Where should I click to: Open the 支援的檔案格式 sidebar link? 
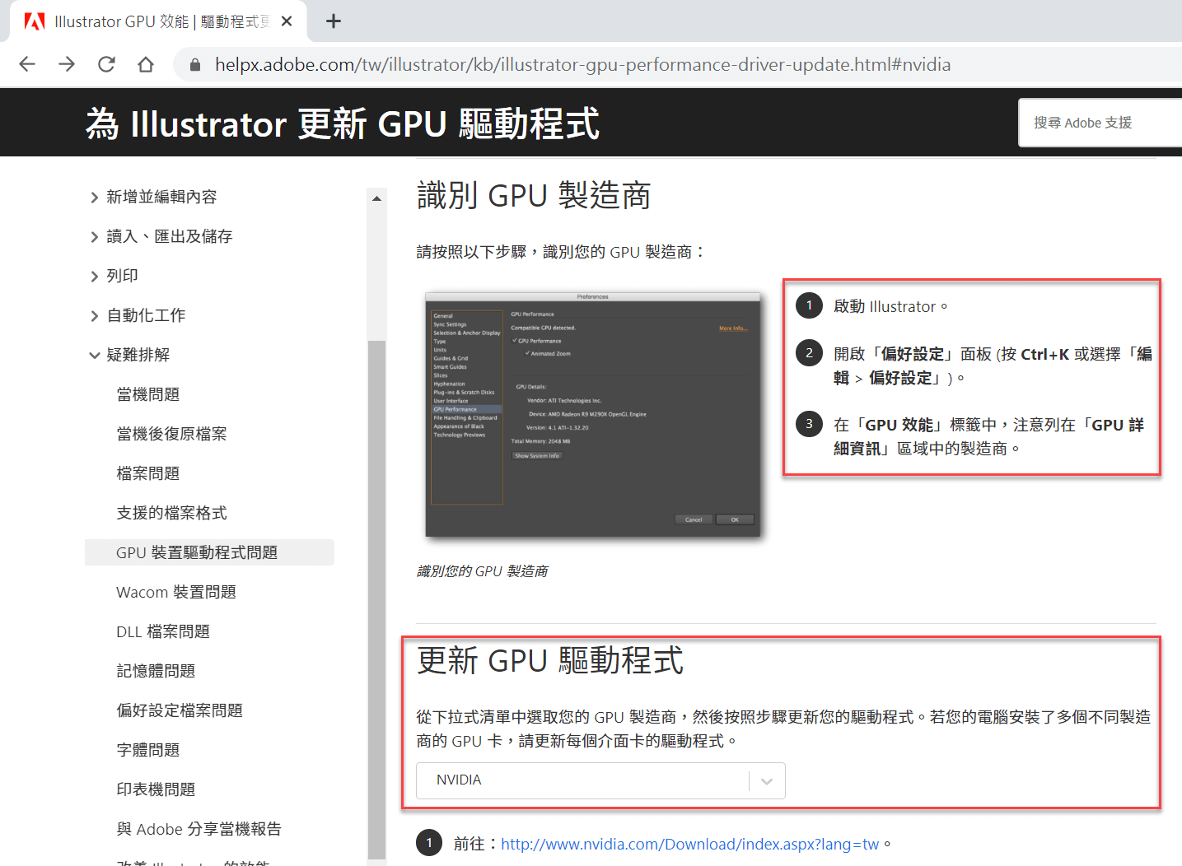pos(171,513)
